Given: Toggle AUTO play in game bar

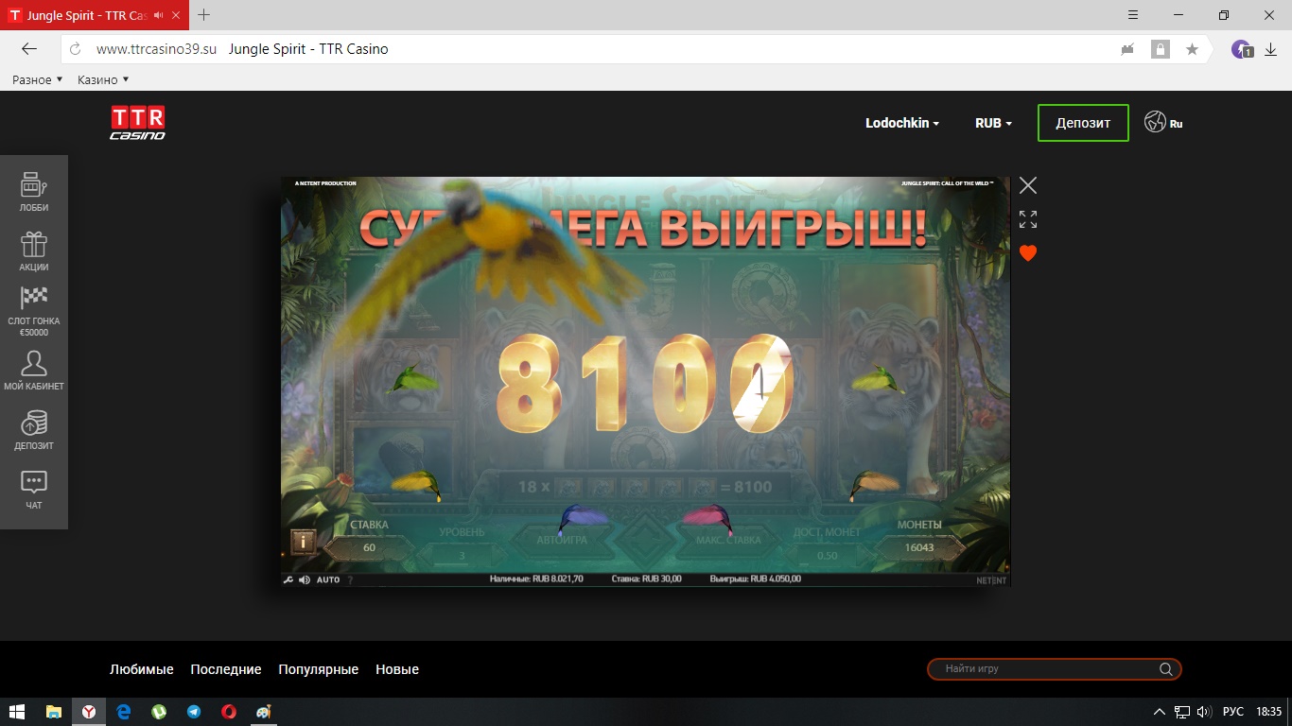Looking at the screenshot, I should 328,579.
